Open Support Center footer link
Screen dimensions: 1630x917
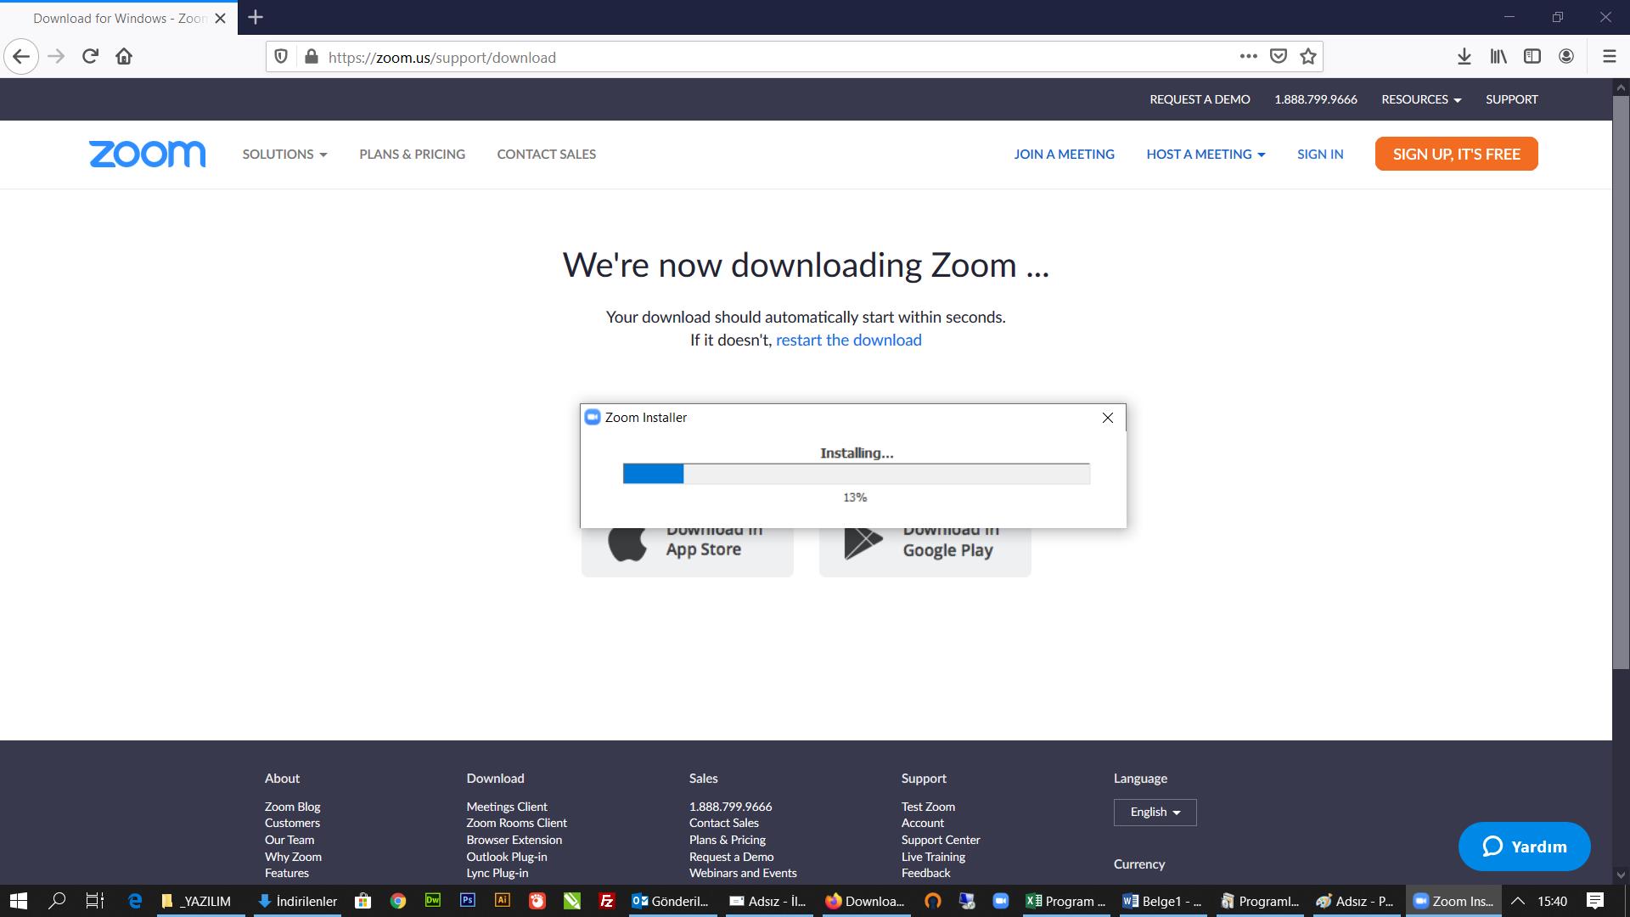(x=941, y=840)
